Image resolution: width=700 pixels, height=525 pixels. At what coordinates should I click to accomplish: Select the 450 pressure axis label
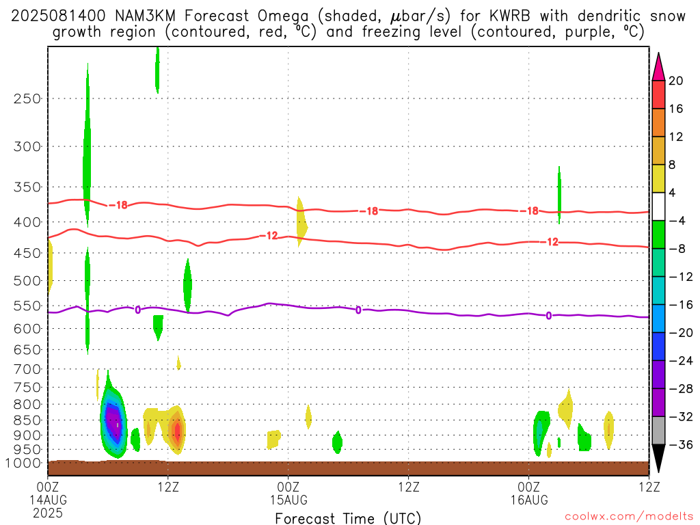coord(27,253)
